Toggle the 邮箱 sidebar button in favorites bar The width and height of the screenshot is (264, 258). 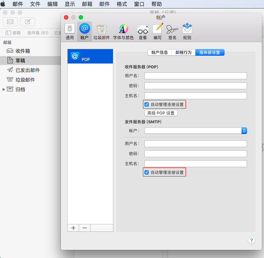click(13, 33)
